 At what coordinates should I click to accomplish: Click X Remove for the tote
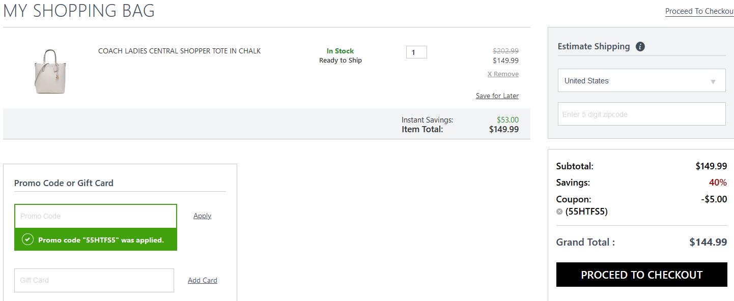tap(503, 74)
